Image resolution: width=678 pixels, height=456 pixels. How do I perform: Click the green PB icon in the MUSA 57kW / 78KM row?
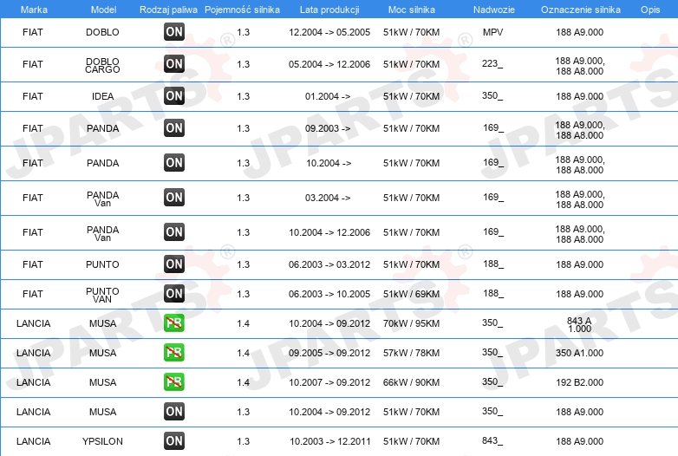click(174, 353)
